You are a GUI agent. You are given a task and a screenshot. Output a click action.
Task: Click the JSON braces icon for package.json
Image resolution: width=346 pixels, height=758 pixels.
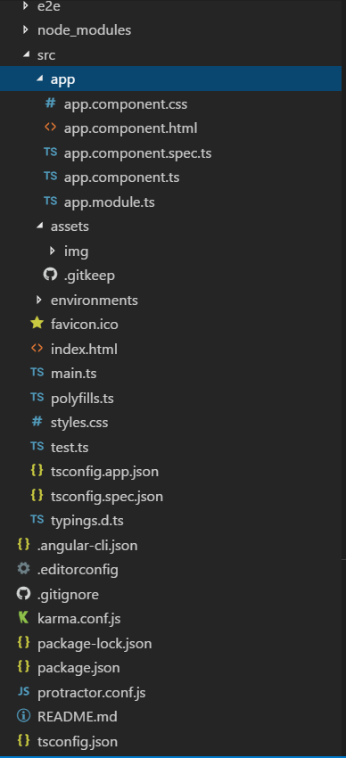pyautogui.click(x=23, y=667)
